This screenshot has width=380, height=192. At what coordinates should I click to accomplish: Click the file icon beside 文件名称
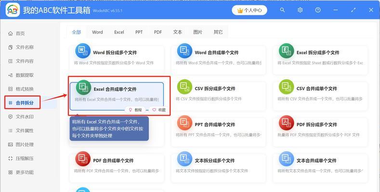click(x=11, y=48)
